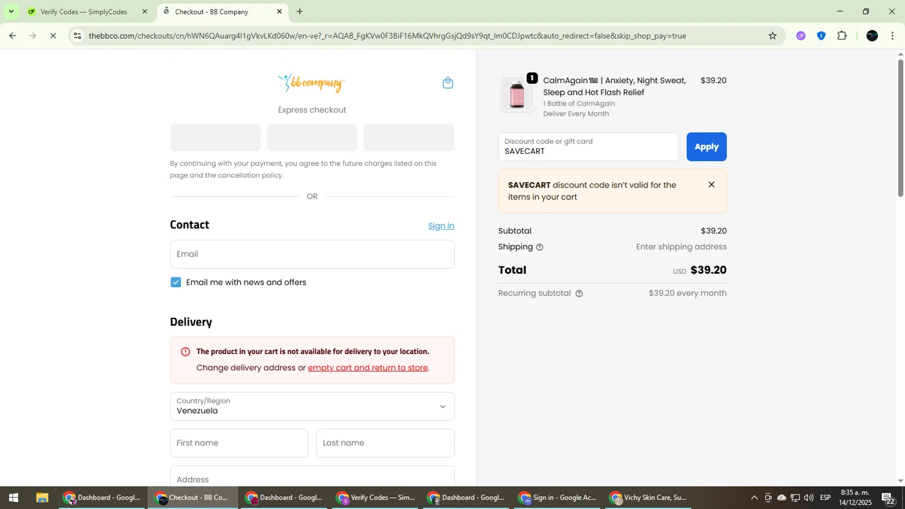The height and width of the screenshot is (509, 905).
Task: Open the volume control in system tray
Action: [x=808, y=498]
